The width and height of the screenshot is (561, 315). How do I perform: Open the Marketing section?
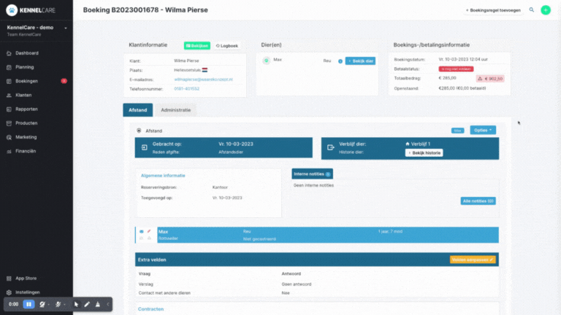tap(26, 137)
